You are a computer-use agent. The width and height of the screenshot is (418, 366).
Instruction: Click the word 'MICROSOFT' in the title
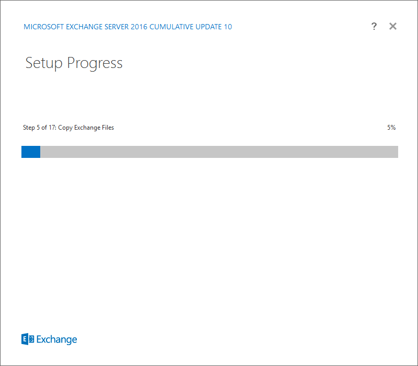[44, 27]
